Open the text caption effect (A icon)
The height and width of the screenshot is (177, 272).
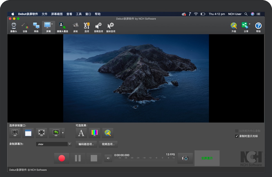pos(81,133)
